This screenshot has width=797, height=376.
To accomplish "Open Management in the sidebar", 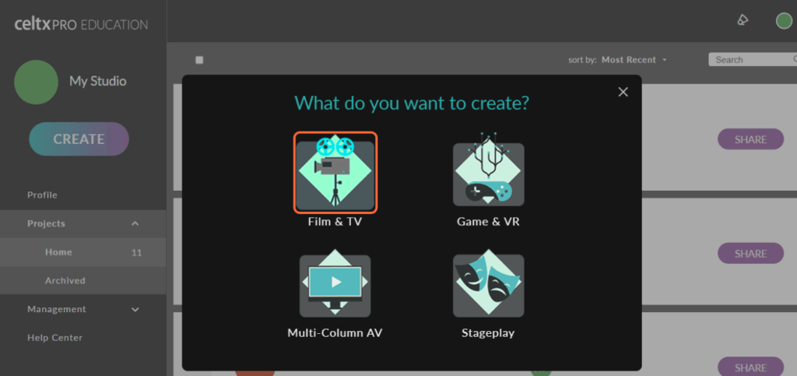I will pyautogui.click(x=57, y=309).
